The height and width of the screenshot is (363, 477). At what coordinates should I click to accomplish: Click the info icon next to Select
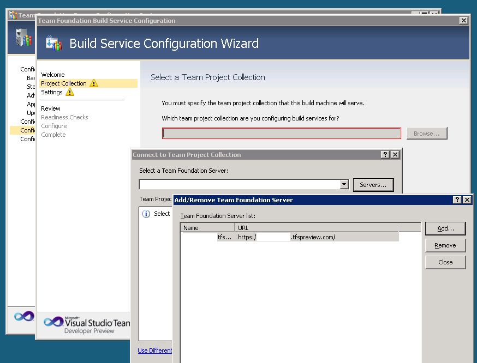click(146, 214)
